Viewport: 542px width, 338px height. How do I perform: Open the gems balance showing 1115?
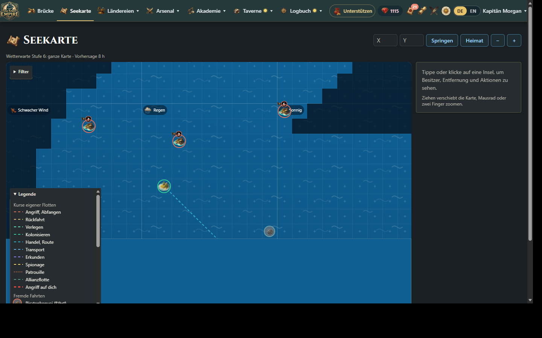pos(390,11)
